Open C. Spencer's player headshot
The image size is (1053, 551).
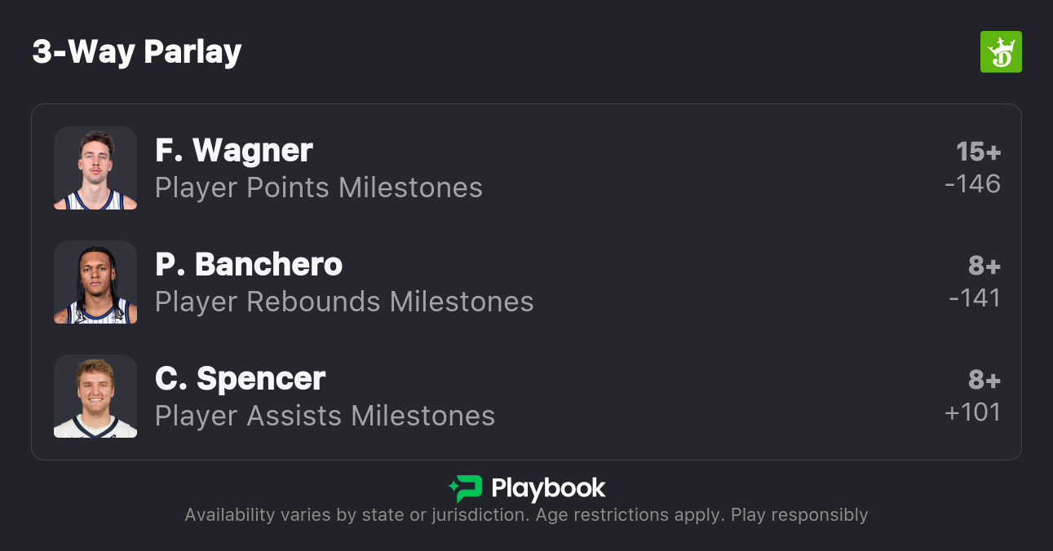pos(95,396)
